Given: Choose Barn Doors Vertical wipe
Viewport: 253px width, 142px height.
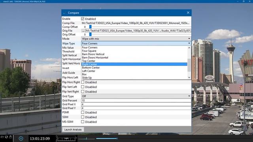Looking at the screenshot, I should coord(134,54).
